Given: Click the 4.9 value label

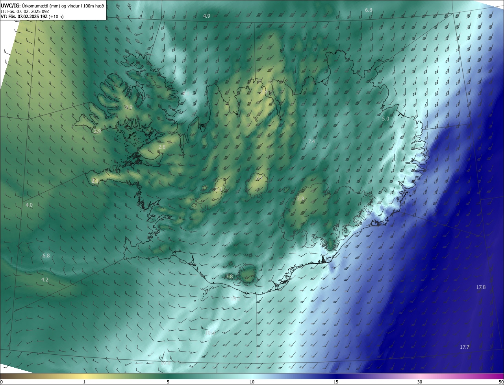Looking at the screenshot, I should click(207, 16).
